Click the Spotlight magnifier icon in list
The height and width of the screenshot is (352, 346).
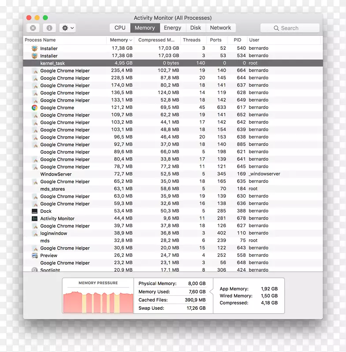pos(34,270)
